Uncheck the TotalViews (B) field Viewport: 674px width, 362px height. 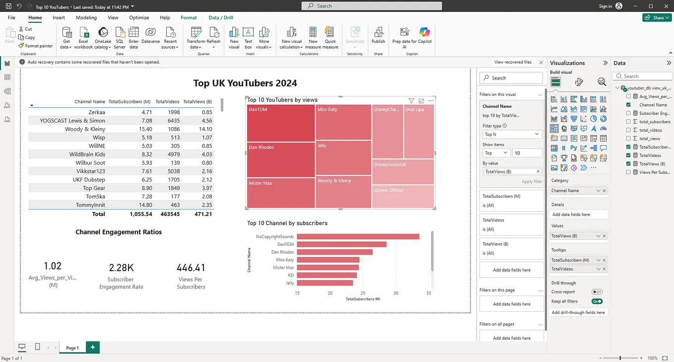pyautogui.click(x=629, y=164)
